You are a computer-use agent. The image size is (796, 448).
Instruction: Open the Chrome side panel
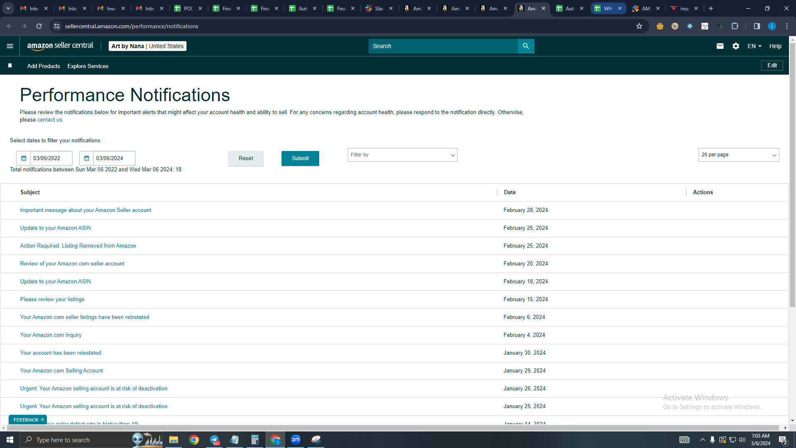(757, 26)
